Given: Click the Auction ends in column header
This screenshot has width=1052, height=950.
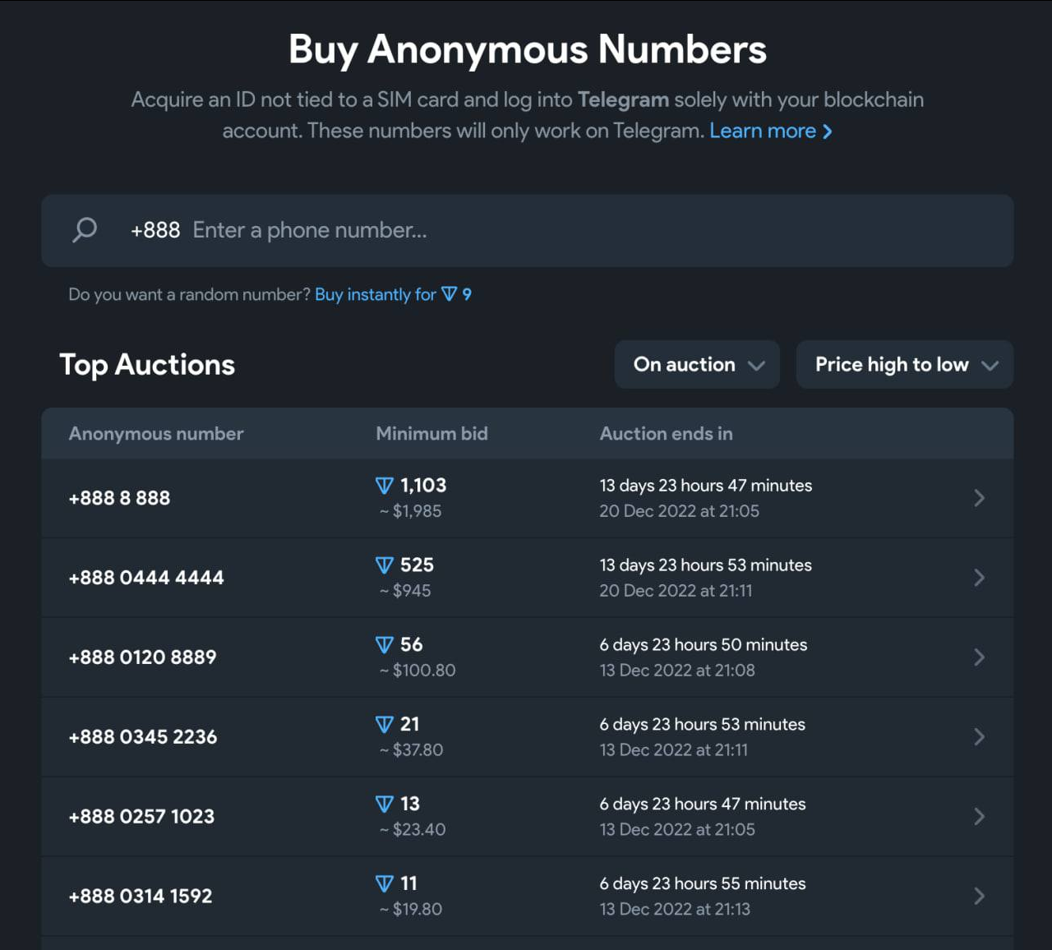Looking at the screenshot, I should [666, 434].
